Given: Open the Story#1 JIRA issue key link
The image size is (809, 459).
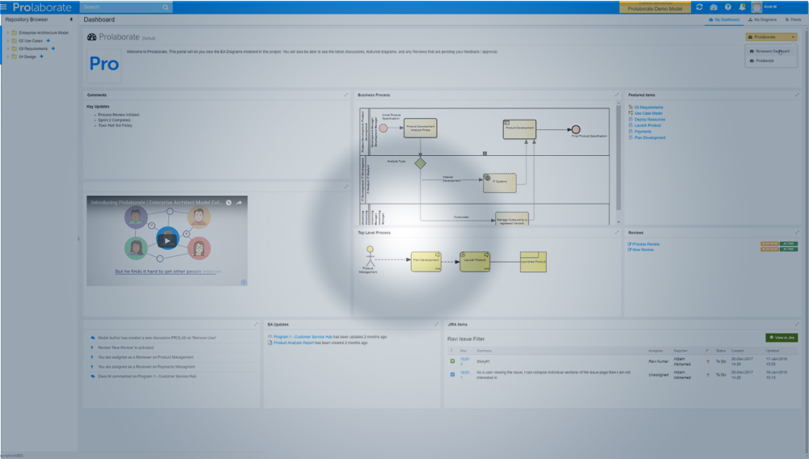Looking at the screenshot, I should click(x=465, y=361).
